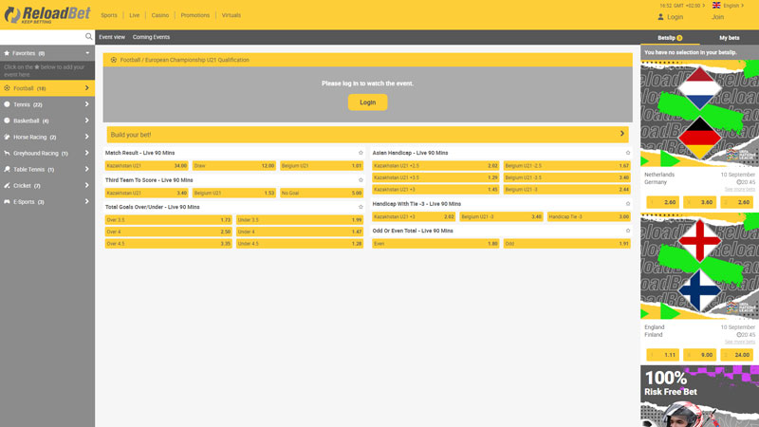The width and height of the screenshot is (759, 427).
Task: Expand the Basketball category chevron
Action: (86, 121)
